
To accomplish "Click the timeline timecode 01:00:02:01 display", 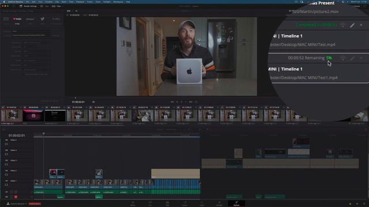I will [x=17, y=136].
